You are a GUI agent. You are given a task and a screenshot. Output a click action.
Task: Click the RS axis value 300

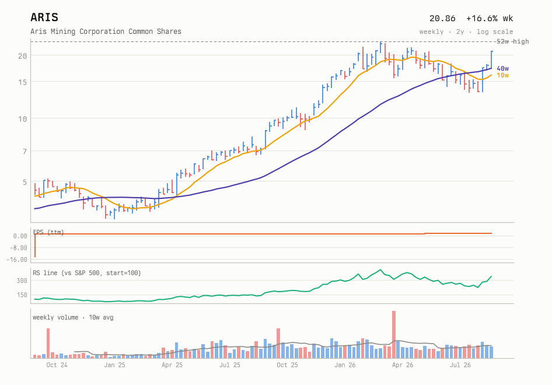[x=22, y=281]
